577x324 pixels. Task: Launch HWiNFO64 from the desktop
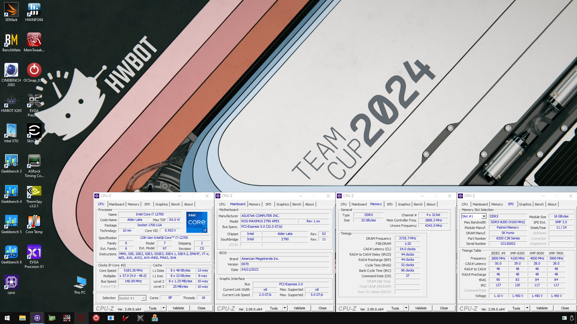pyautogui.click(x=34, y=12)
